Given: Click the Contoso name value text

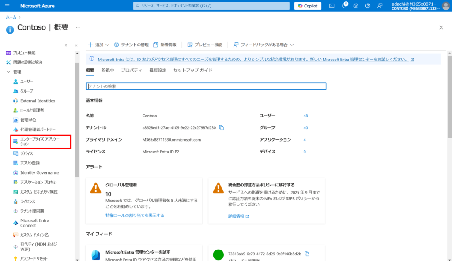Looking at the screenshot, I should [150, 116].
